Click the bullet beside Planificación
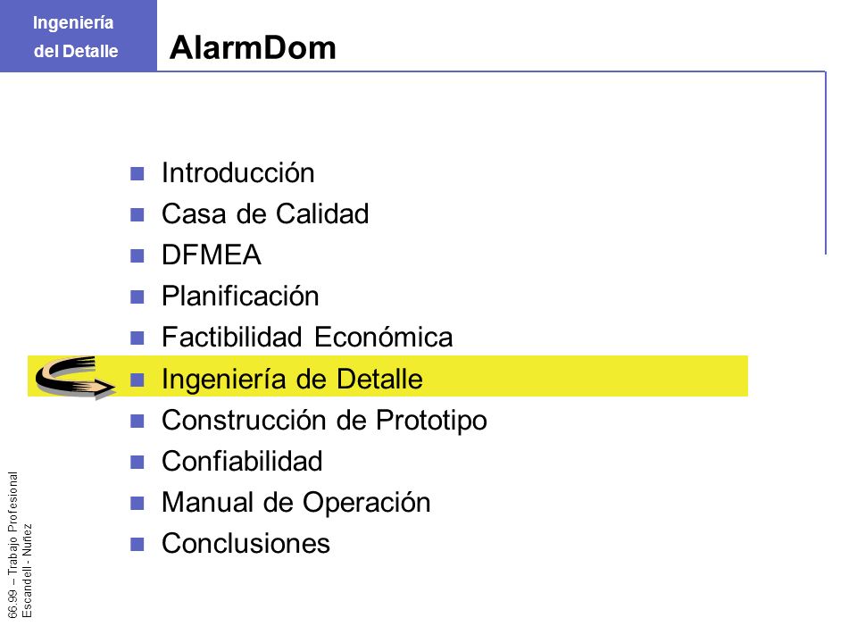 pyautogui.click(x=137, y=296)
